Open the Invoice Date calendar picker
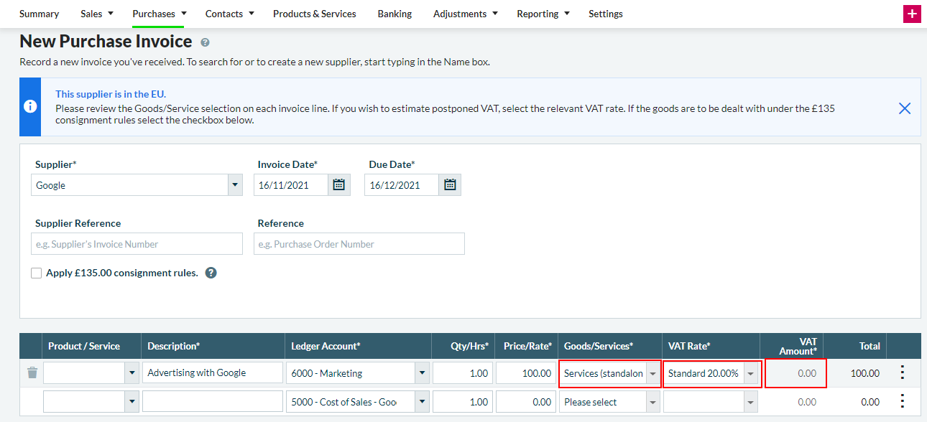The height and width of the screenshot is (422, 927). (339, 185)
